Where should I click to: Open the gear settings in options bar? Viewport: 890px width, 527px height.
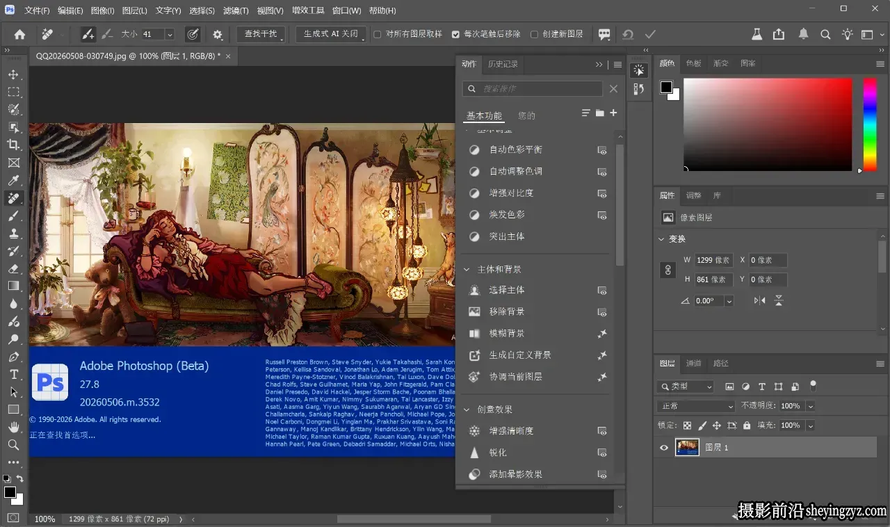pyautogui.click(x=218, y=34)
